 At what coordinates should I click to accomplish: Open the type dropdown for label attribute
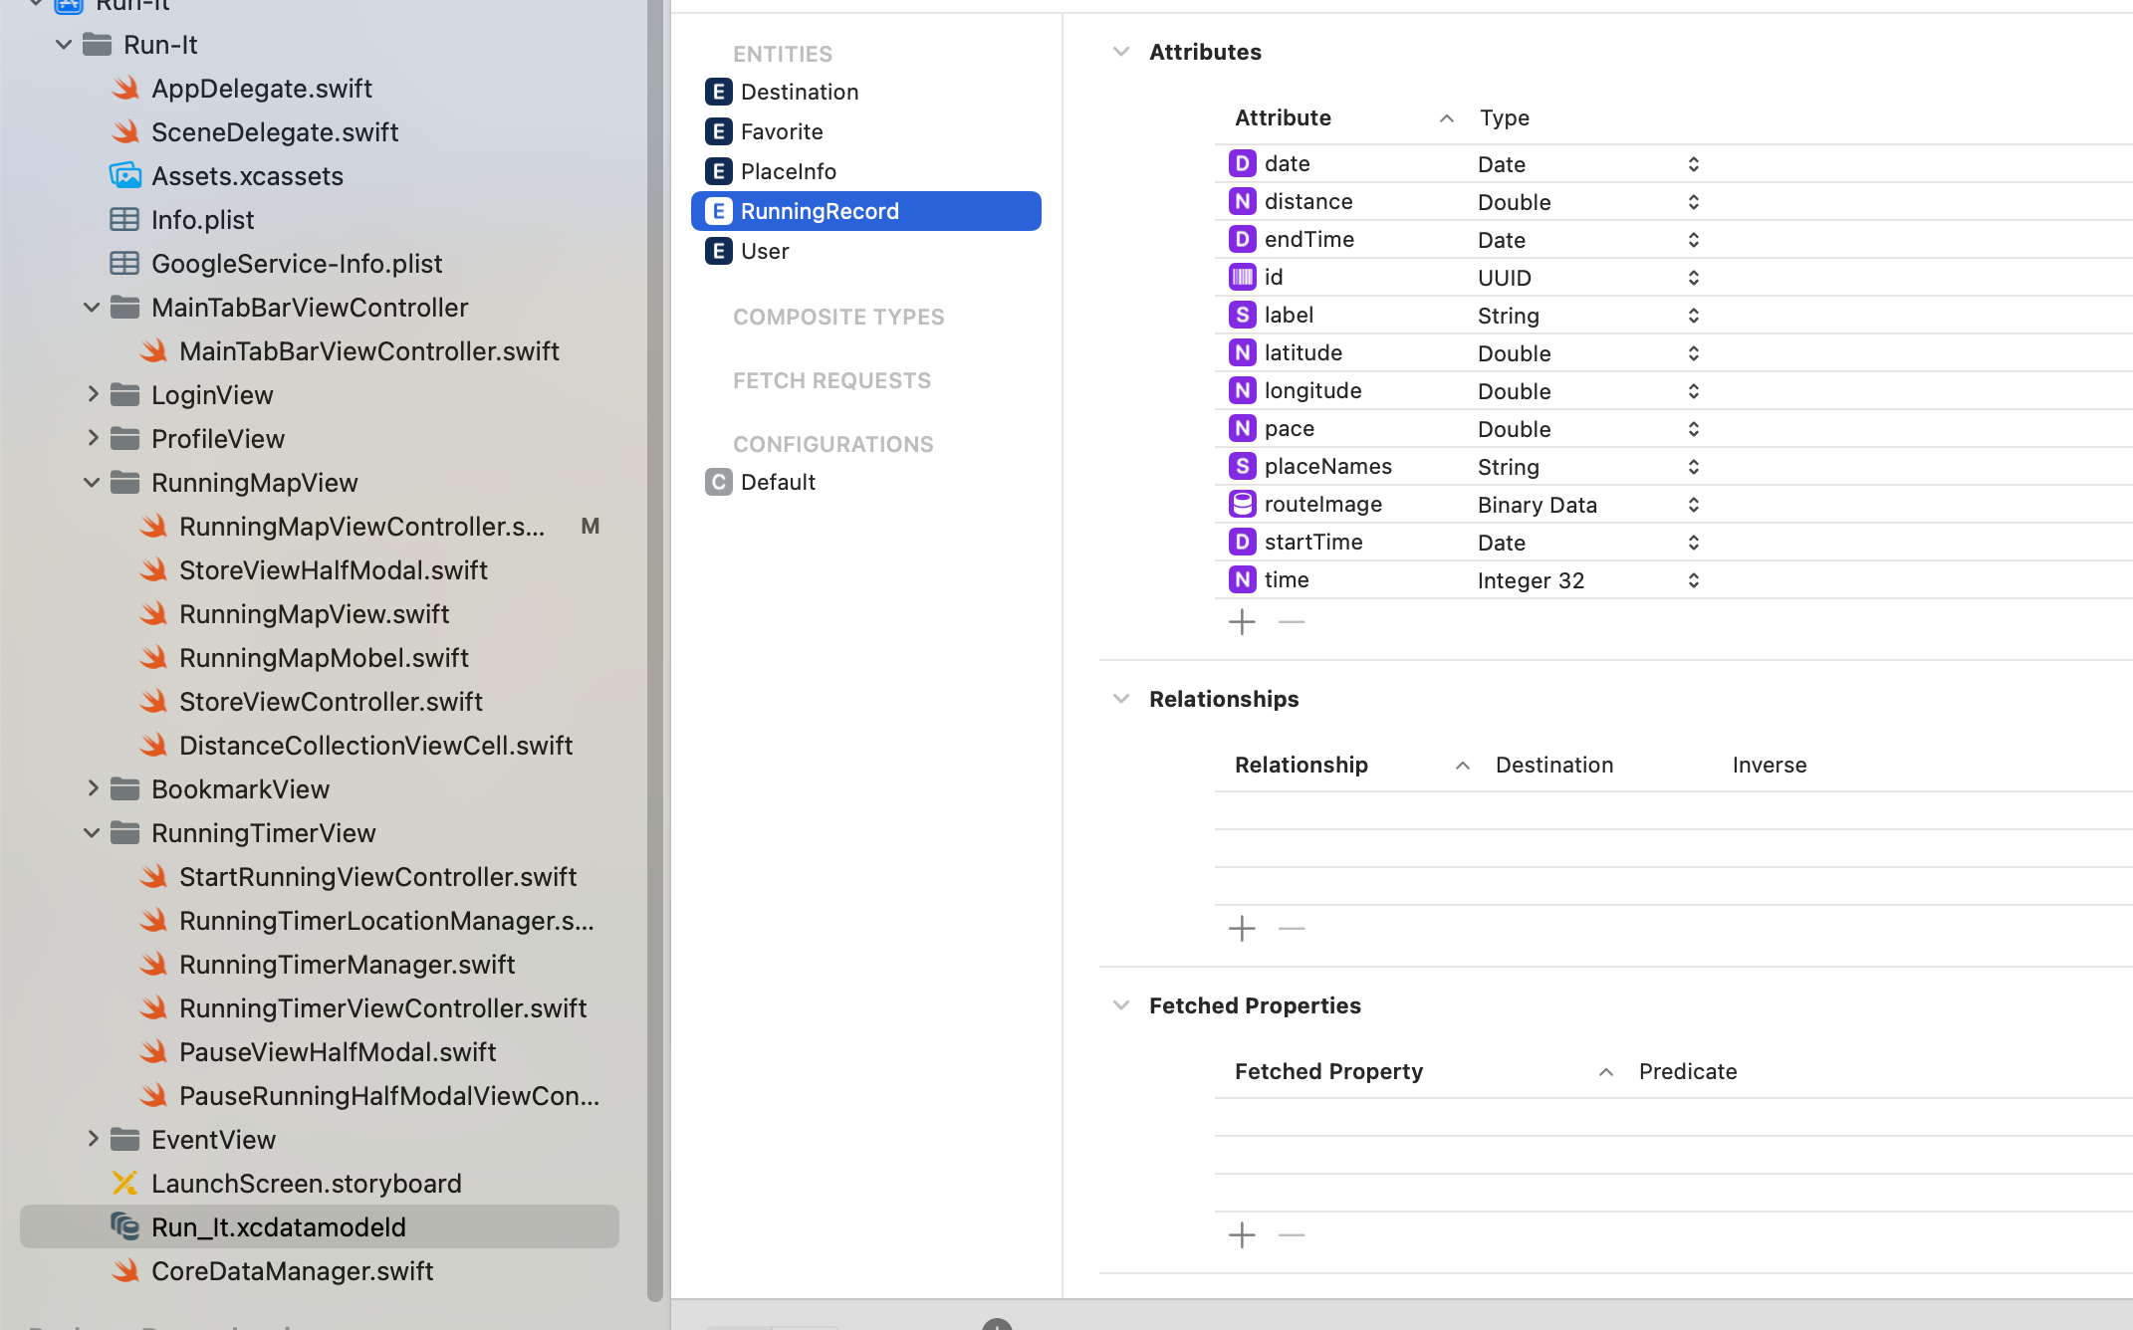coord(1693,316)
